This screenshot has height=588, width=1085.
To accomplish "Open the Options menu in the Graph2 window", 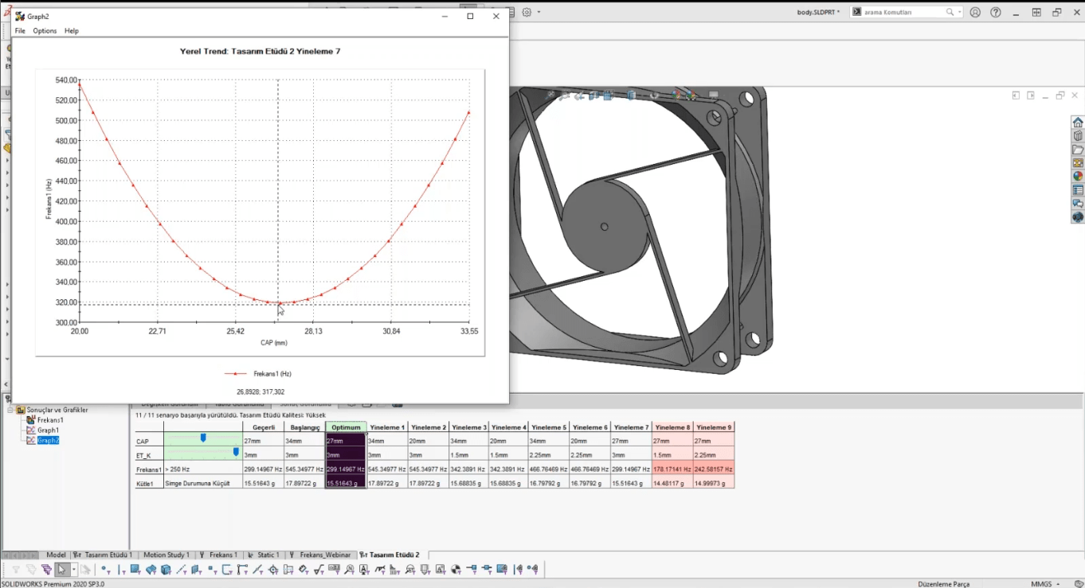I will [x=45, y=30].
